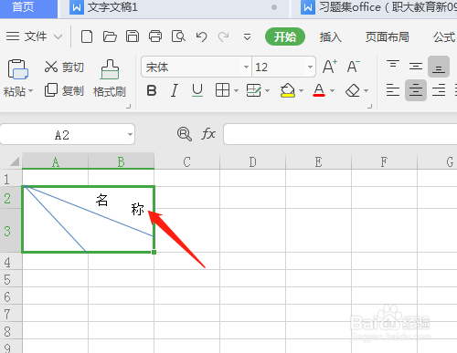This screenshot has height=353, width=457.
Task: Open font group dialog launcher
Action: click(x=369, y=107)
